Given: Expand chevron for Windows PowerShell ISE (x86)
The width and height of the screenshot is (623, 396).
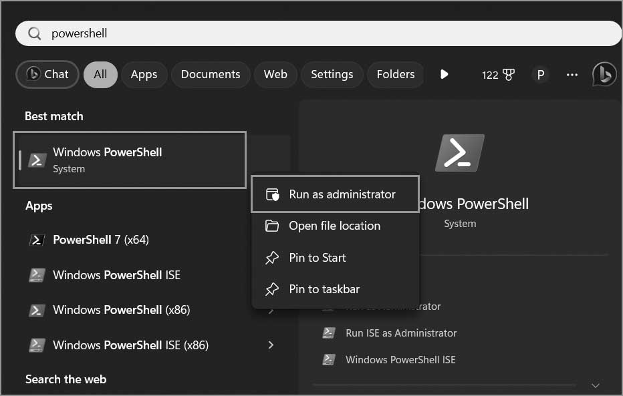Looking at the screenshot, I should [x=271, y=345].
